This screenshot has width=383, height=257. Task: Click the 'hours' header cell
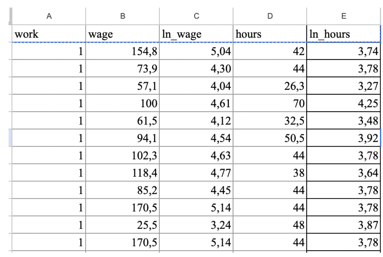[270, 34]
